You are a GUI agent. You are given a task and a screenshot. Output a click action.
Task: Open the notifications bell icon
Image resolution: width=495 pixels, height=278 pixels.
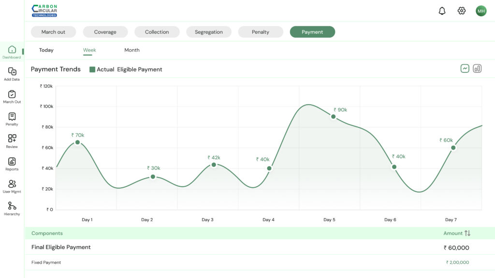(x=442, y=11)
